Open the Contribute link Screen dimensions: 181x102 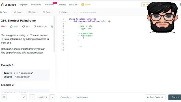[x=82, y=97]
